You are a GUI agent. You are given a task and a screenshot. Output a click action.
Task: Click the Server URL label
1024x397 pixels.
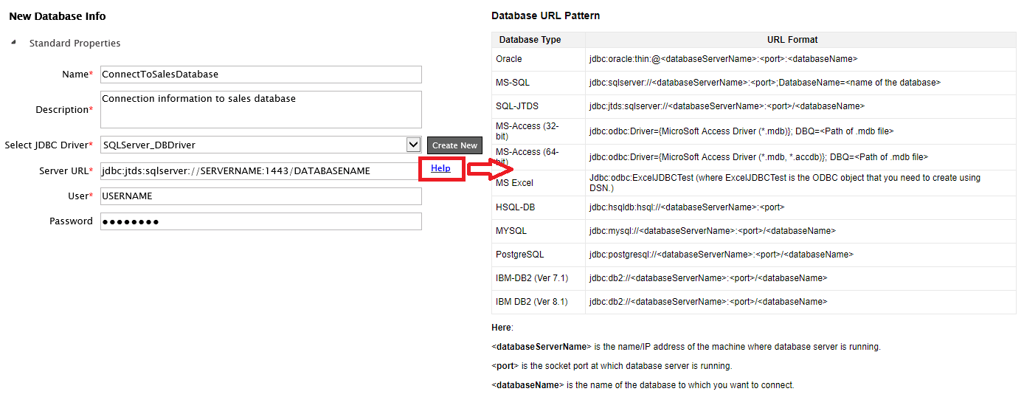click(66, 170)
